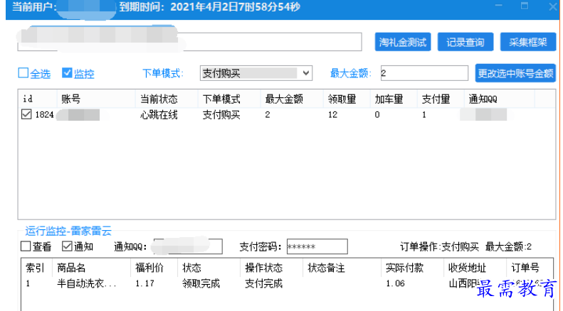Image resolution: width=563 pixels, height=311 pixels.
Task: Click the 账号 column header
Action: [96, 99]
